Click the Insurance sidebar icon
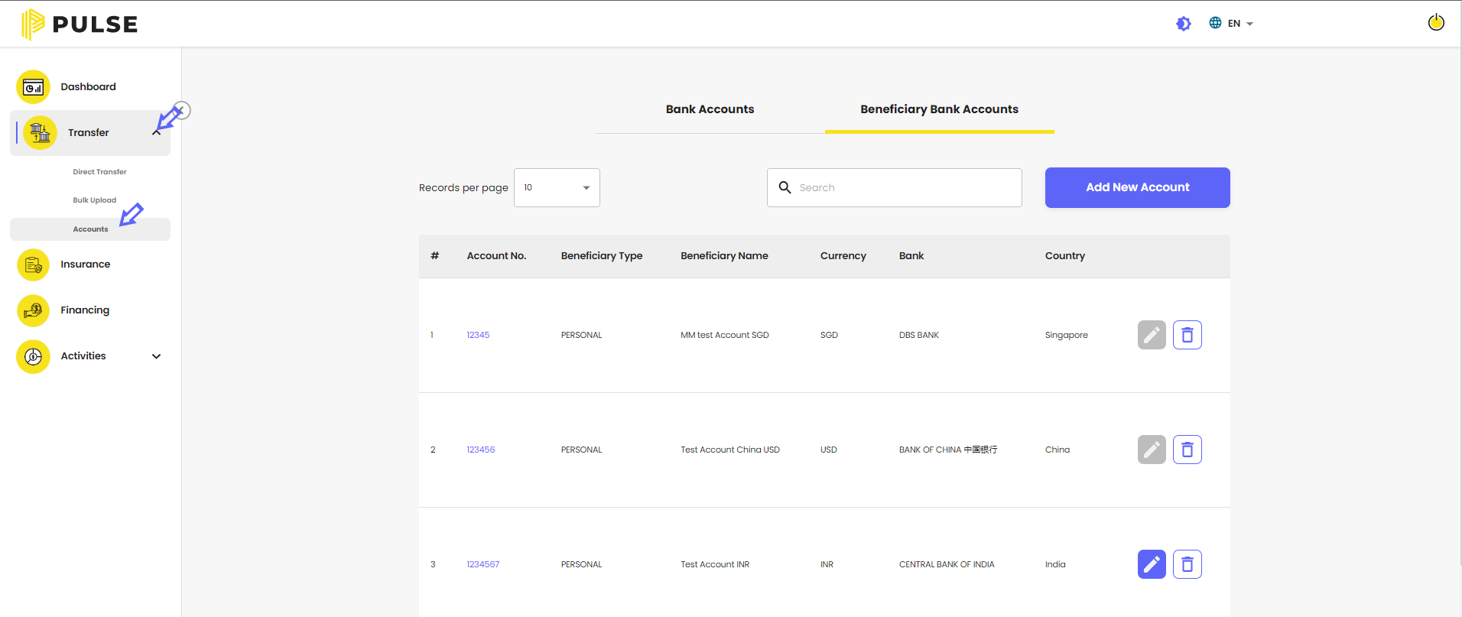Screen dimensions: 1462x617 pos(33,265)
